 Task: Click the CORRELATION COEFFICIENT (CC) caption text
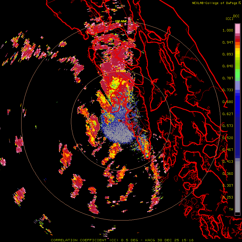(85, 240)
